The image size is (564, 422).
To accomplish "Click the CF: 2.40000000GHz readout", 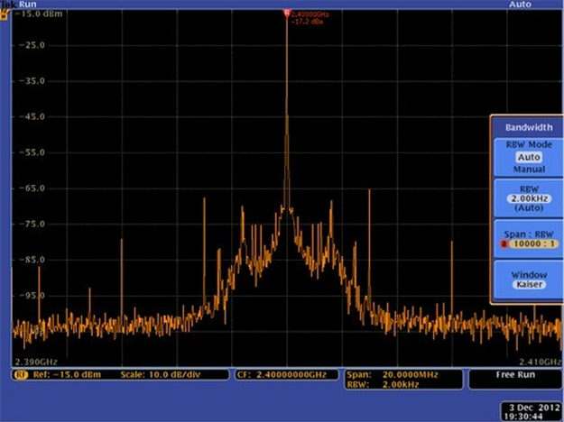I will pyautogui.click(x=286, y=375).
